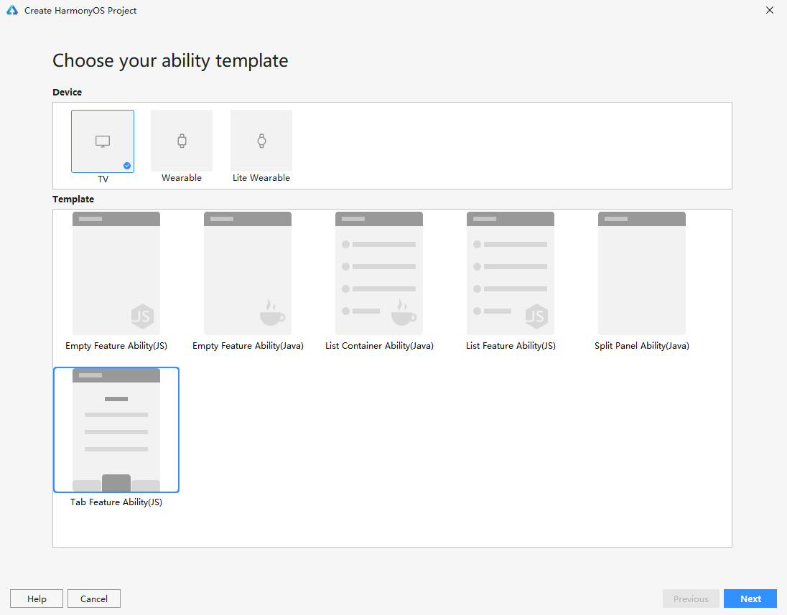Click the 'Tab Feature Ability(JS)' label

[116, 502]
